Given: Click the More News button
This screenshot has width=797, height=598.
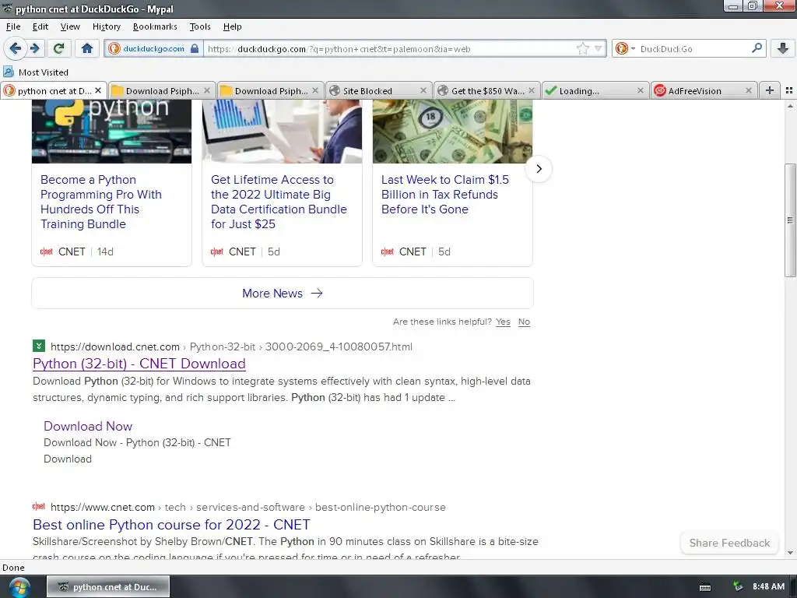Looking at the screenshot, I should coord(282,294).
